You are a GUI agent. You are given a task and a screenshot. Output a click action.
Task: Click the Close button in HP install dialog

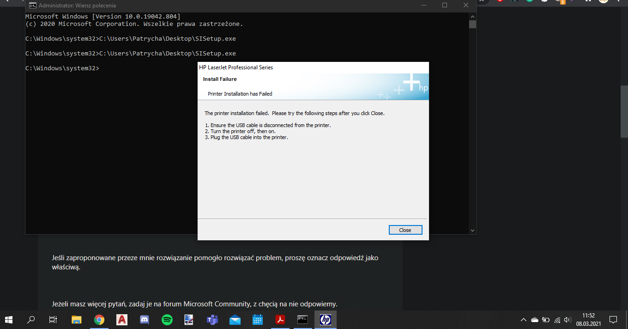click(405, 230)
